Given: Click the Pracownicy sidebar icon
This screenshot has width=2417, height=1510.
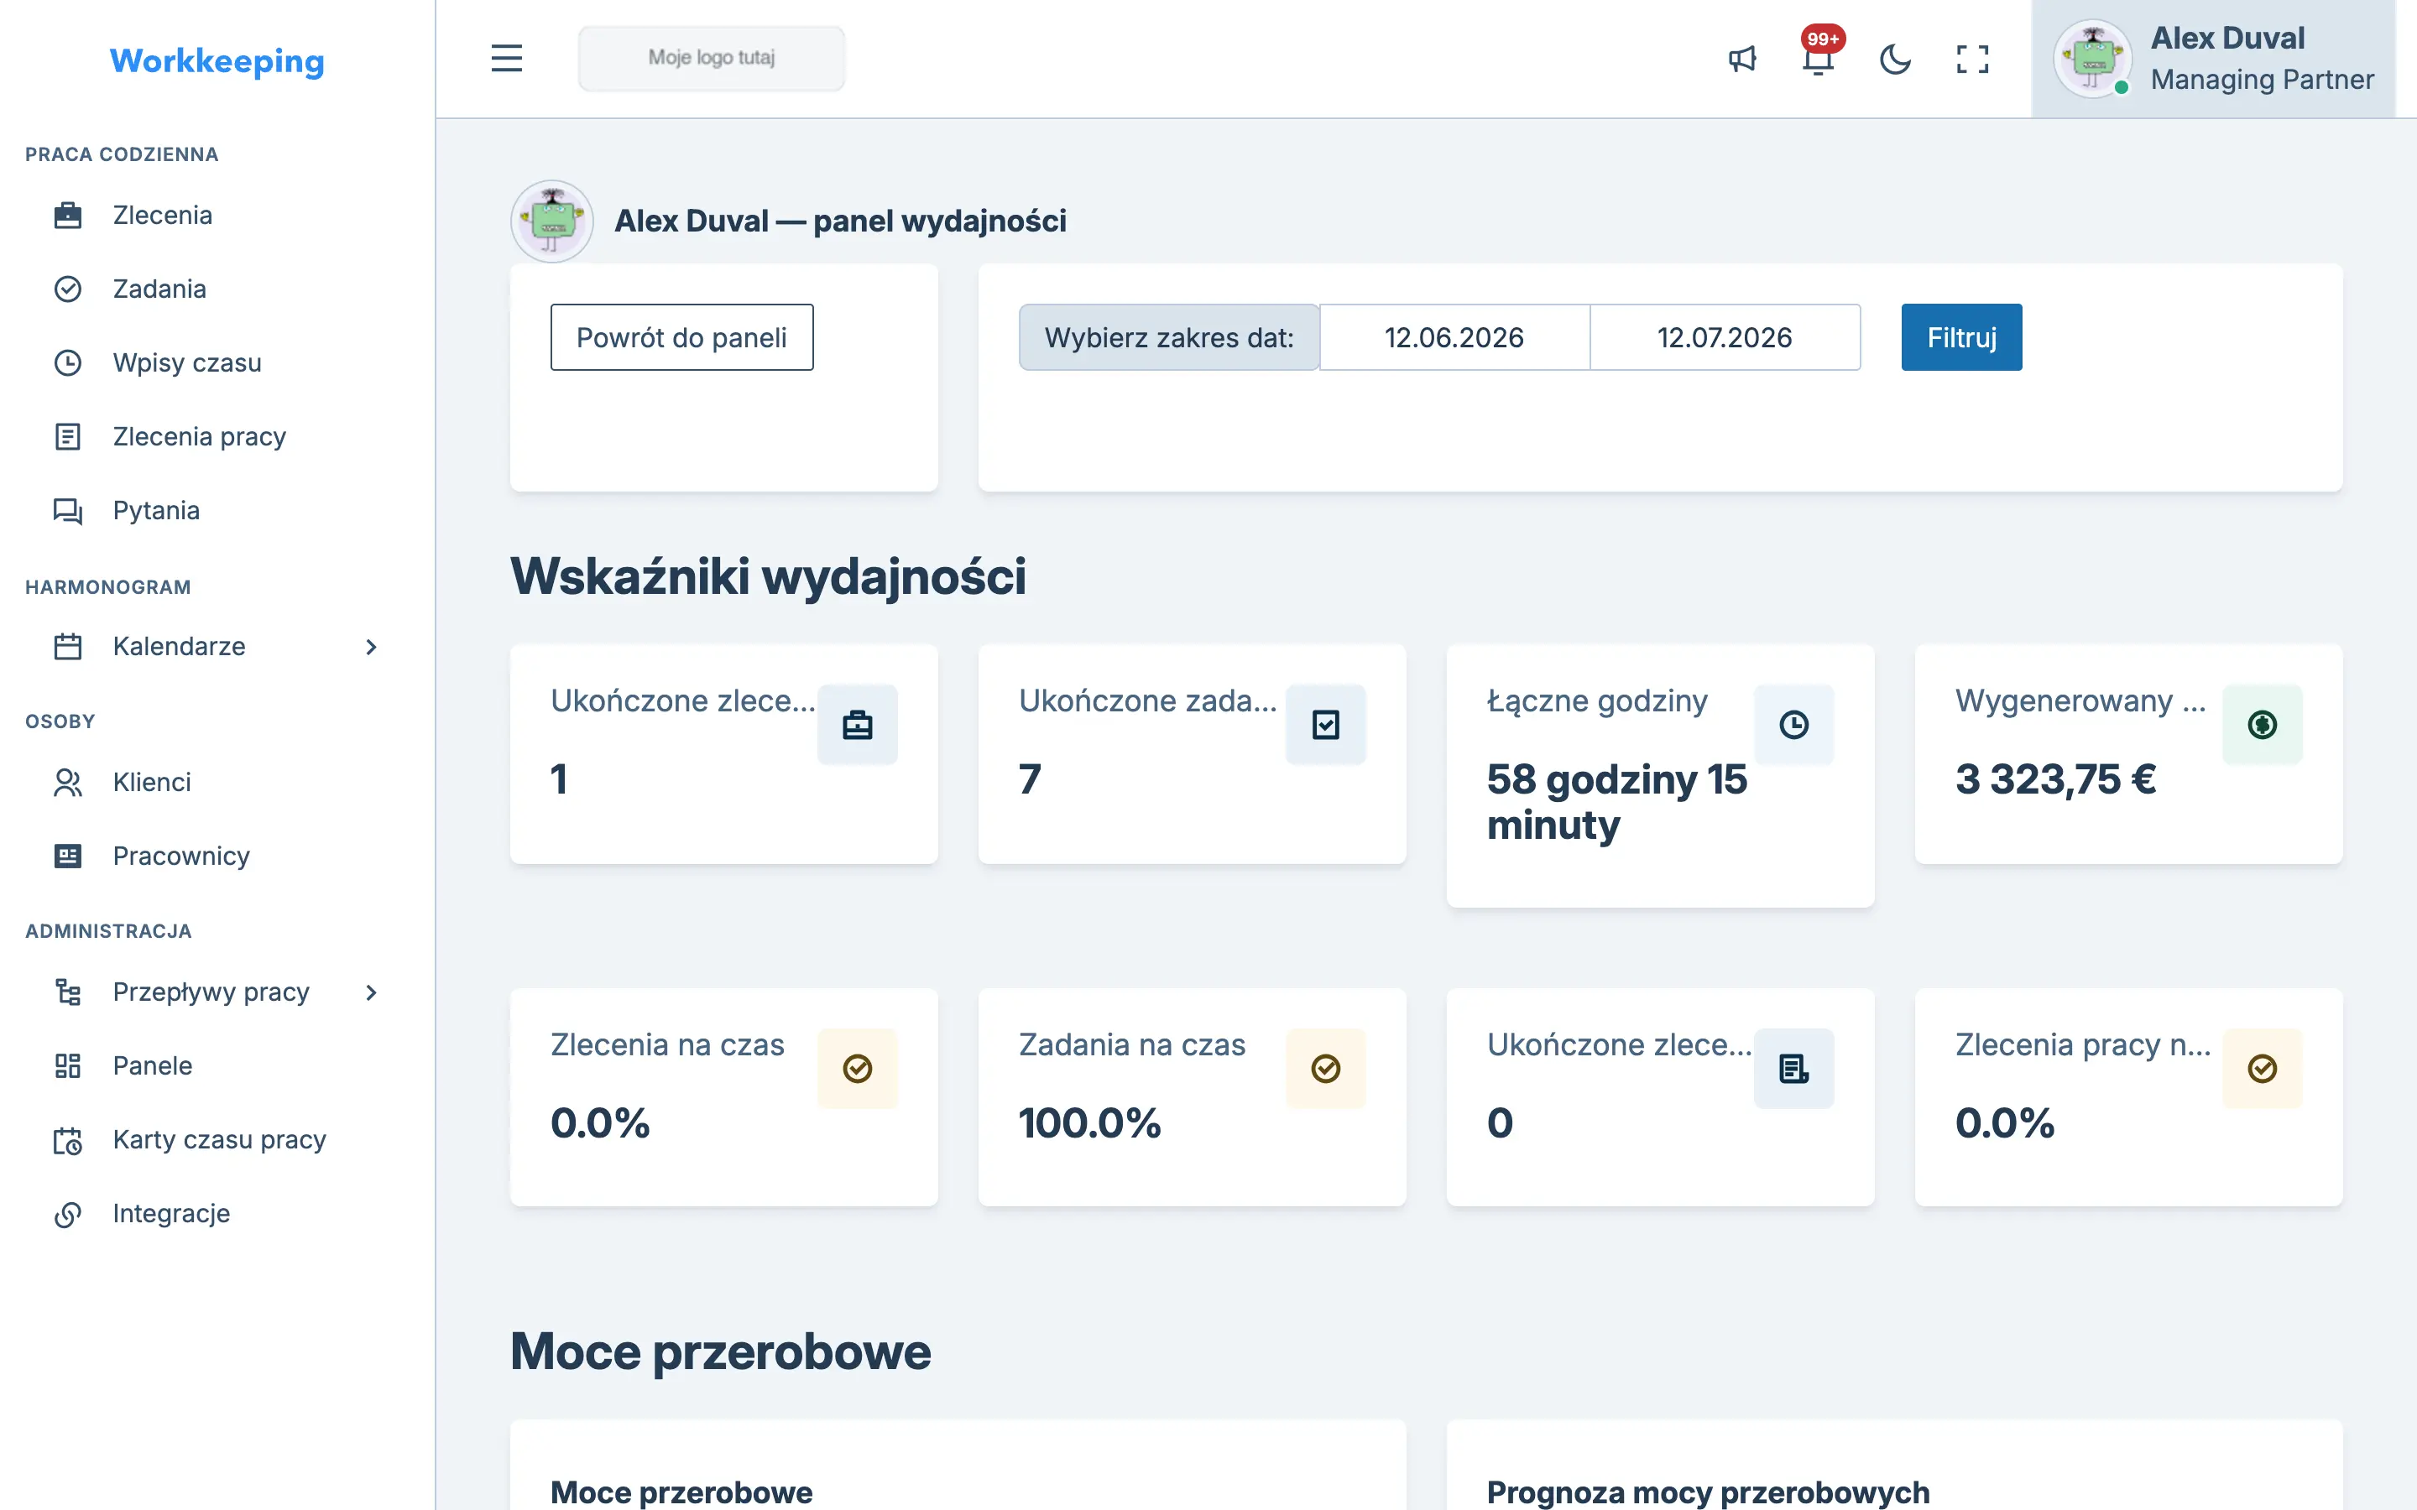Looking at the screenshot, I should point(67,856).
